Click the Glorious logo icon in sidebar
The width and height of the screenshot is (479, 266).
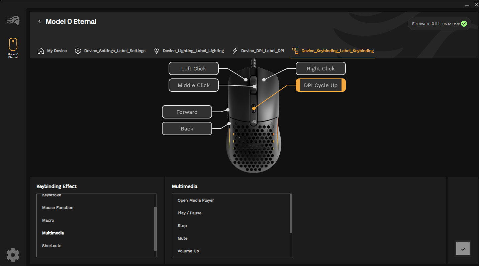click(13, 21)
